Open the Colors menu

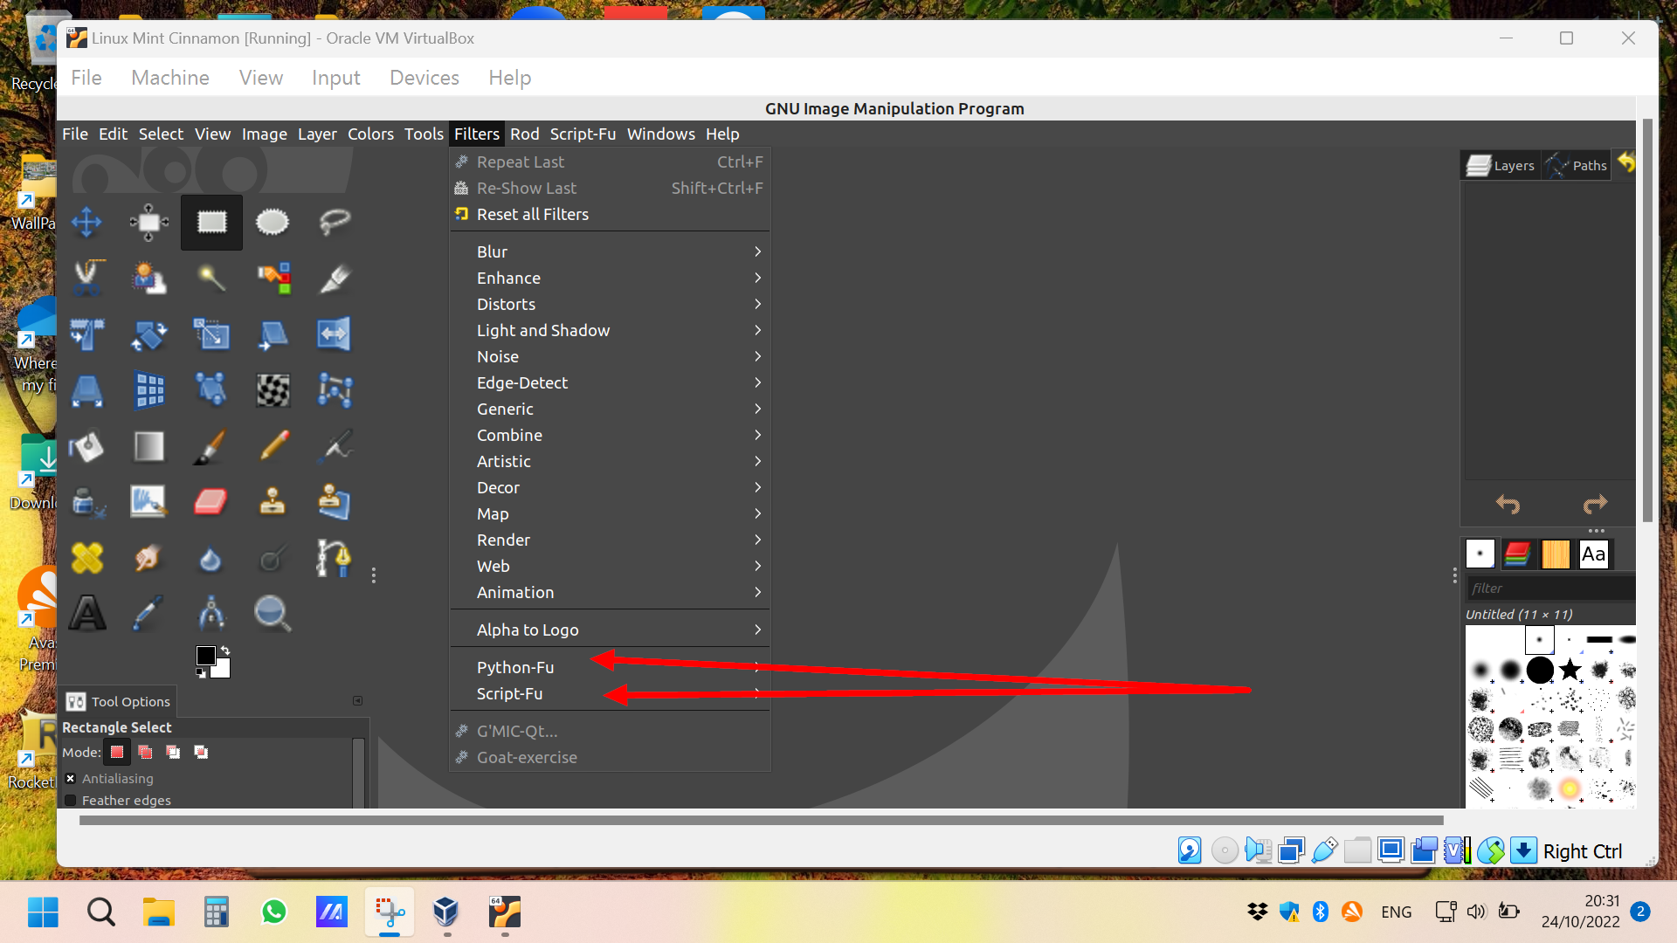(x=370, y=134)
